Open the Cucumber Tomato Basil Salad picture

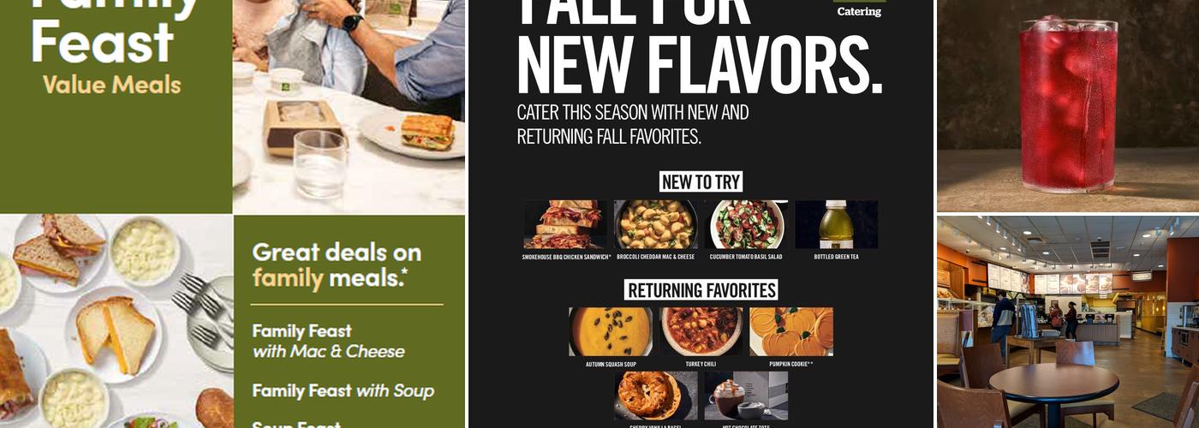coord(746,224)
